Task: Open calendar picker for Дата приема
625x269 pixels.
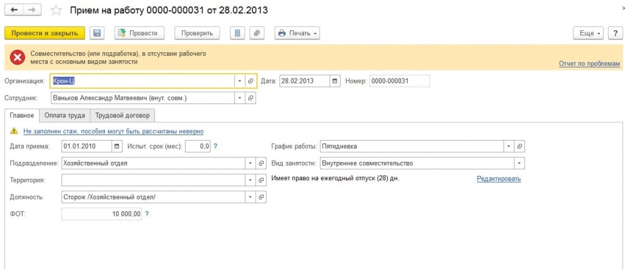Action: point(117,146)
